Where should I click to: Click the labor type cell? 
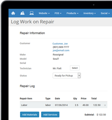(48, 105)
